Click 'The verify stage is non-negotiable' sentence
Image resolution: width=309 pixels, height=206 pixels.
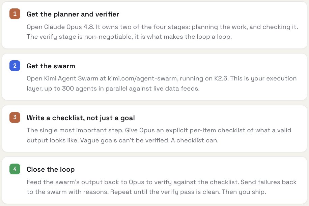click(80, 37)
